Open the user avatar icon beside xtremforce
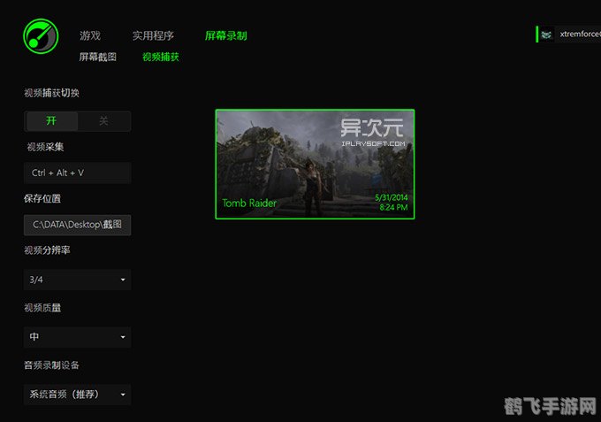The width and height of the screenshot is (601, 422). tap(546, 35)
